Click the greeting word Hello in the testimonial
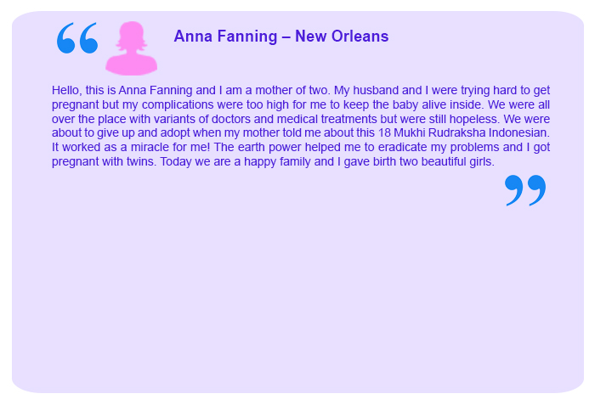The image size is (595, 405). 66,90
